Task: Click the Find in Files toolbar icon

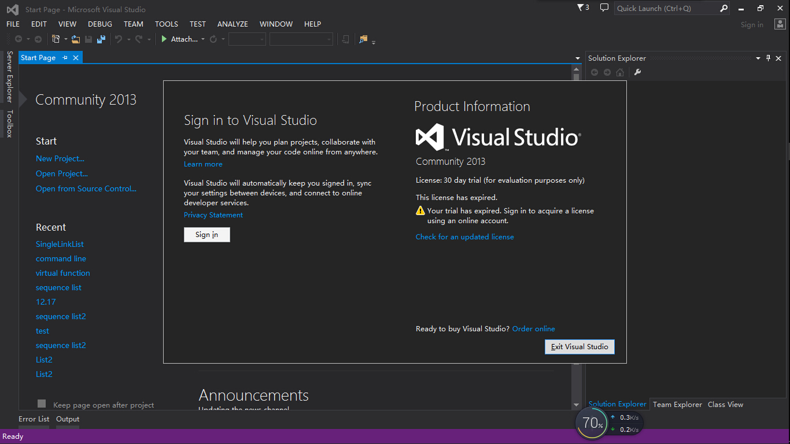Action: (363, 39)
